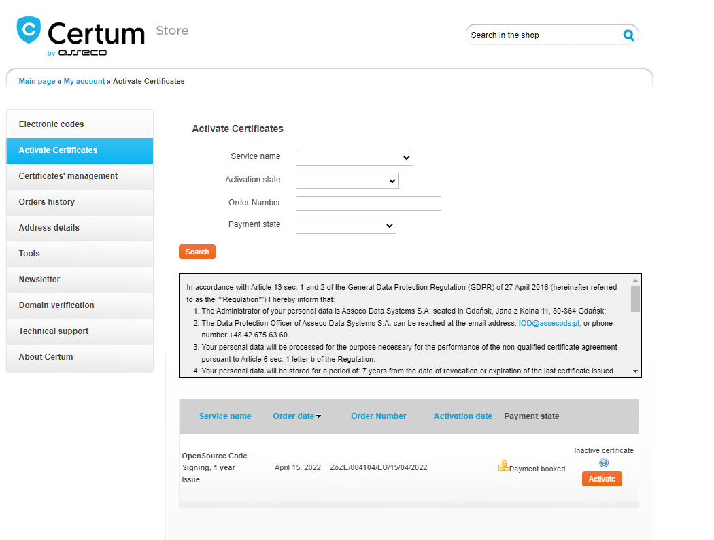Click the Order Number input field
The width and height of the screenshot is (714, 540).
click(368, 203)
